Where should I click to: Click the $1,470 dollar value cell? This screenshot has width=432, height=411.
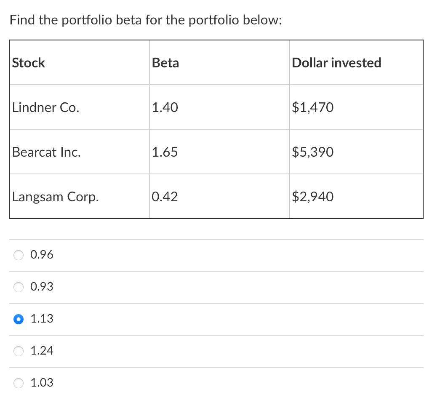(x=313, y=107)
